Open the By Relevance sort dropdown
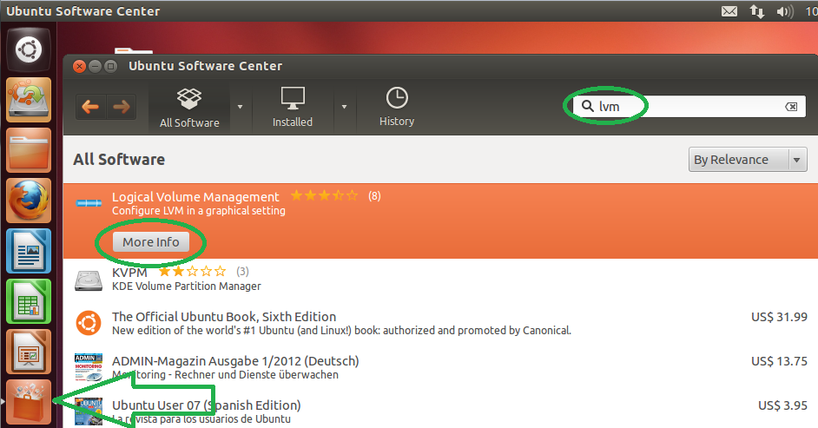The width and height of the screenshot is (818, 428). point(748,160)
